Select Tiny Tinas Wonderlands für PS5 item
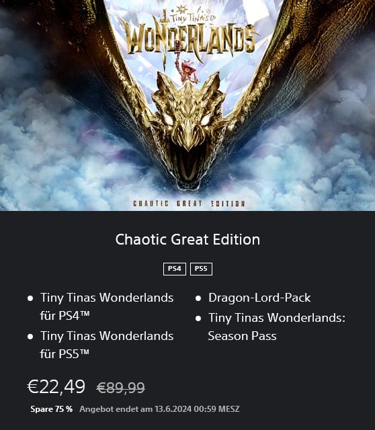 click(107, 345)
